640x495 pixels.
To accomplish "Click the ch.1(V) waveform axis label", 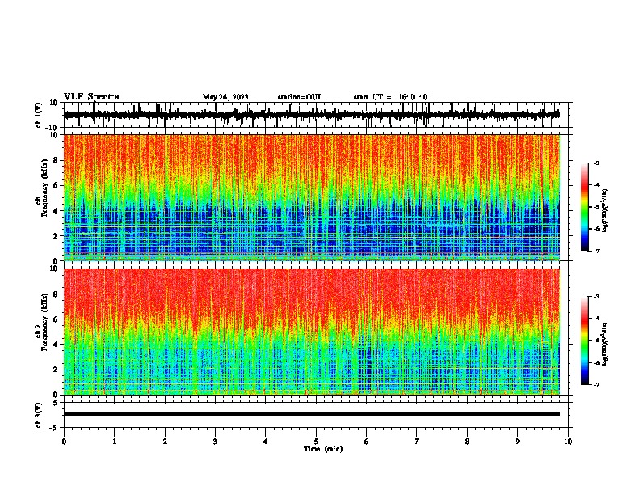I will click(x=38, y=115).
